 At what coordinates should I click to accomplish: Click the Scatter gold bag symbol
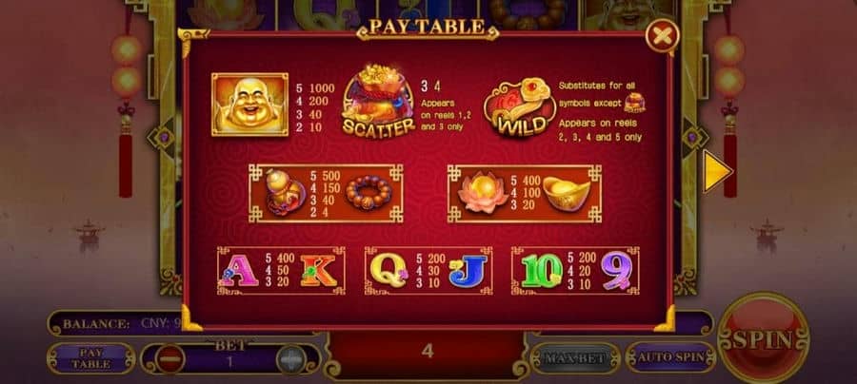click(x=378, y=101)
